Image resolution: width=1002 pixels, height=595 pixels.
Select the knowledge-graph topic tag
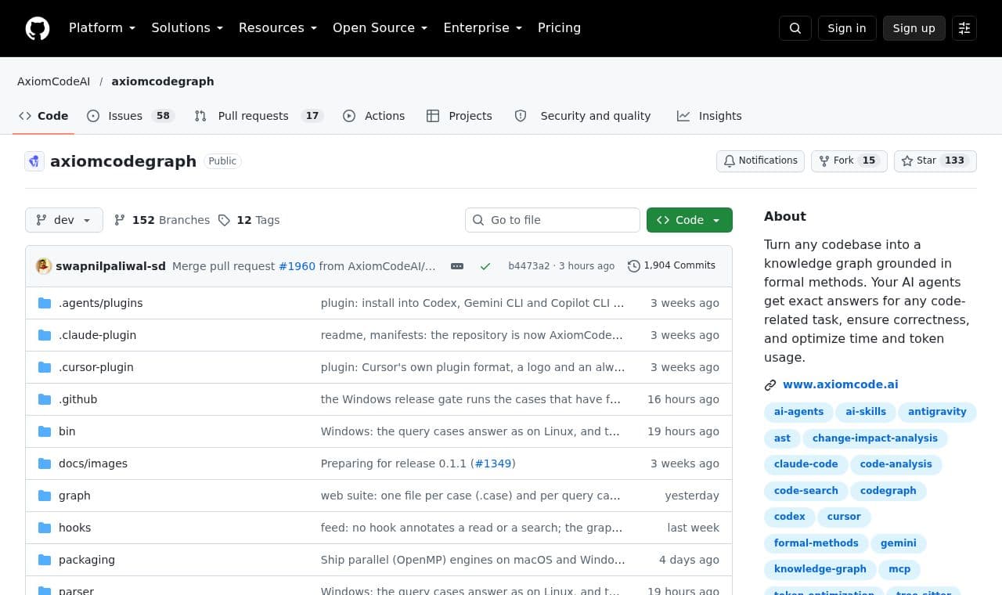(x=820, y=569)
